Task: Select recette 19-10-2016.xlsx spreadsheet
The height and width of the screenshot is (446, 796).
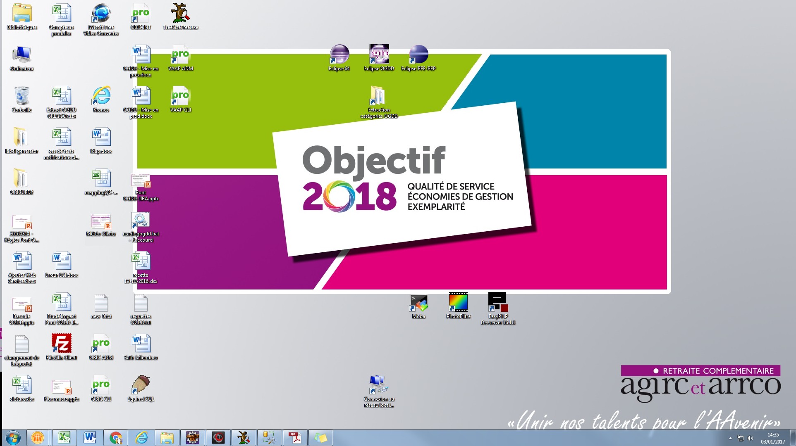Action: click(141, 268)
